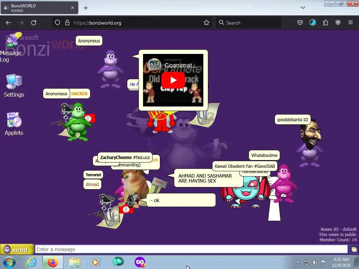359x269 pixels.
Task: Click the orange HACKER tag
Action: click(79, 94)
